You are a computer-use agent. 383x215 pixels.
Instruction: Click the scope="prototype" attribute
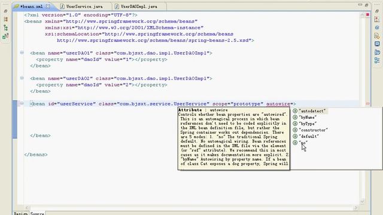238,104
